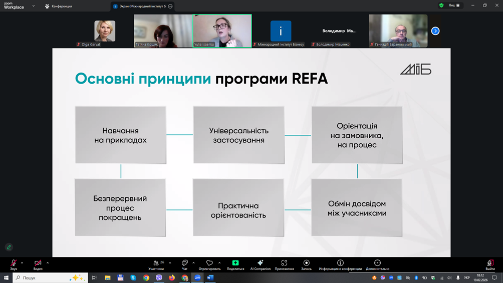Viewport: 503px width, 283px height.
Task: Click the Windows Пошук search box
Action: pyautogui.click(x=45, y=277)
